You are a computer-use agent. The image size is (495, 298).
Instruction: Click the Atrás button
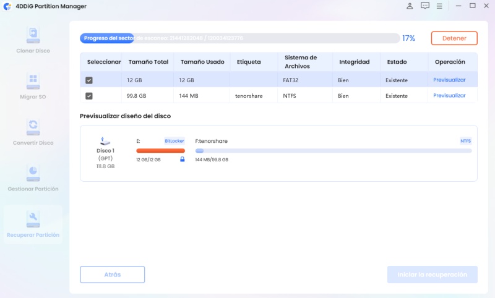tap(112, 275)
